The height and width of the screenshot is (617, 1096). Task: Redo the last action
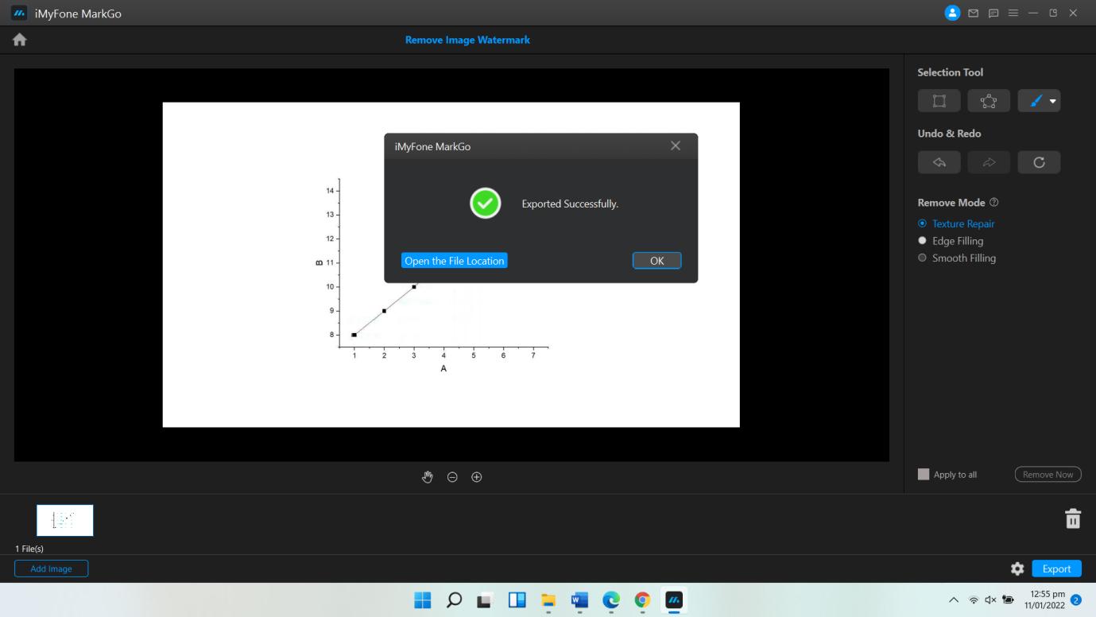(x=989, y=162)
